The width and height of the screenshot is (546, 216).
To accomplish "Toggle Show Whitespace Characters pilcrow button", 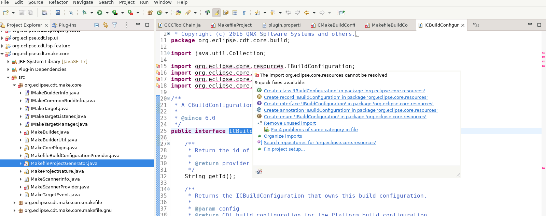I will coord(244,13).
